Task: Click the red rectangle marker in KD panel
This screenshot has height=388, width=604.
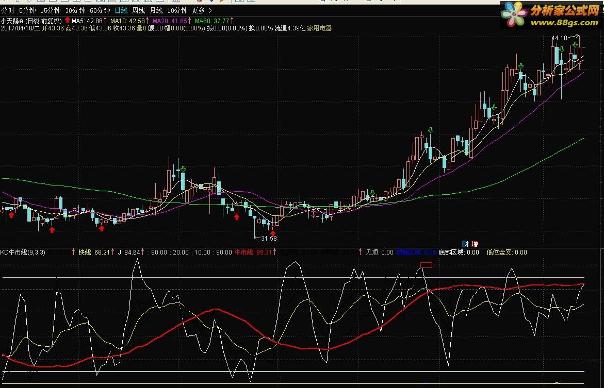Action: click(426, 265)
